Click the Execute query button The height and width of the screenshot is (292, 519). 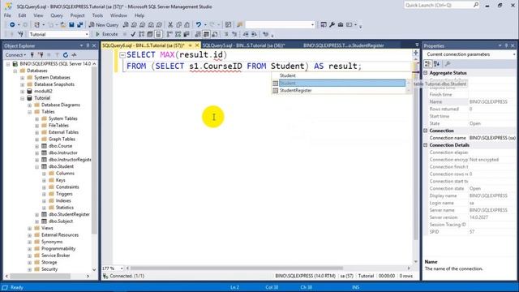(x=106, y=34)
